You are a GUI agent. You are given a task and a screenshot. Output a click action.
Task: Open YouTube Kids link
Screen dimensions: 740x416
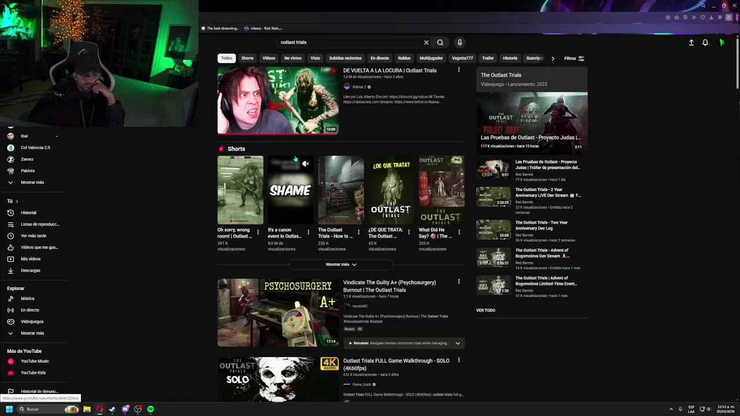pyautogui.click(x=33, y=373)
